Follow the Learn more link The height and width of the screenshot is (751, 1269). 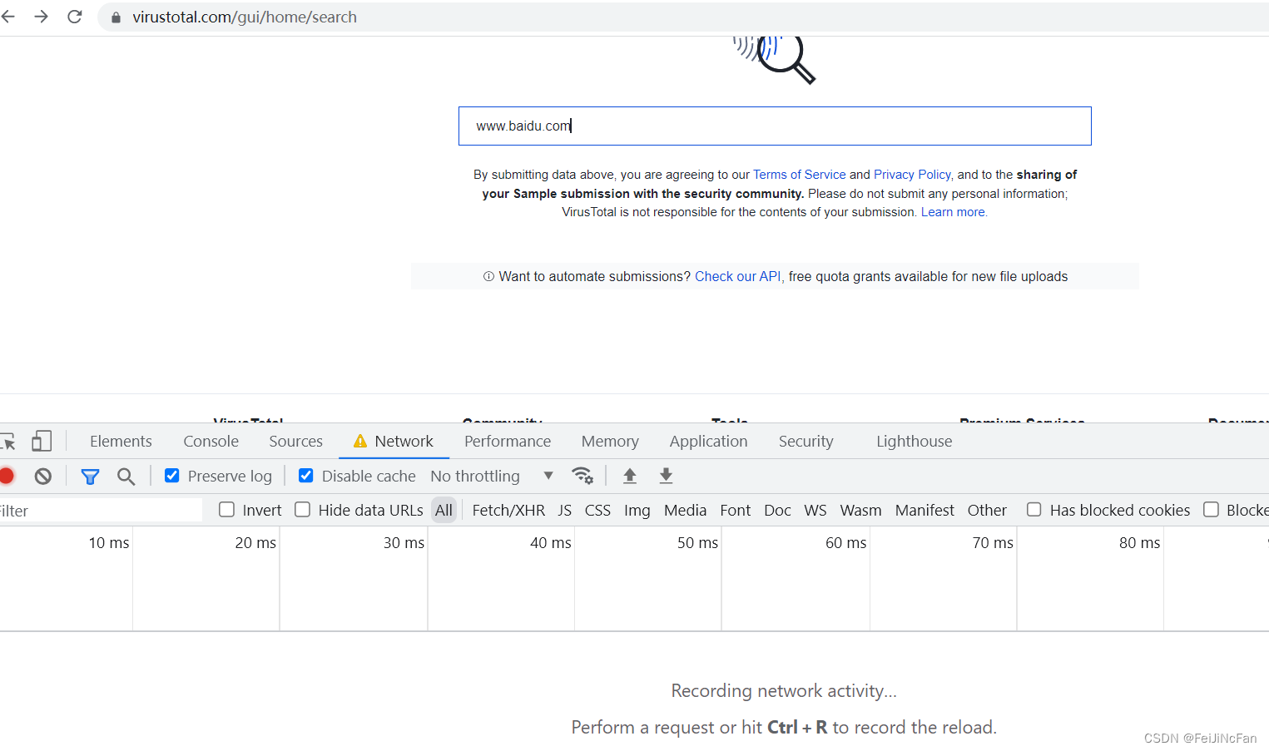[953, 212]
